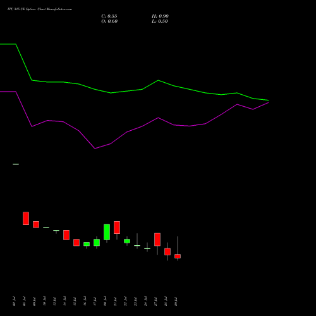Click the 27 Jul date axis label
The image size is (316, 316).
pyautogui.click(x=155, y=301)
